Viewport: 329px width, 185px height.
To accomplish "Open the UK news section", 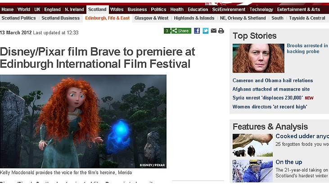I will coord(37,9).
